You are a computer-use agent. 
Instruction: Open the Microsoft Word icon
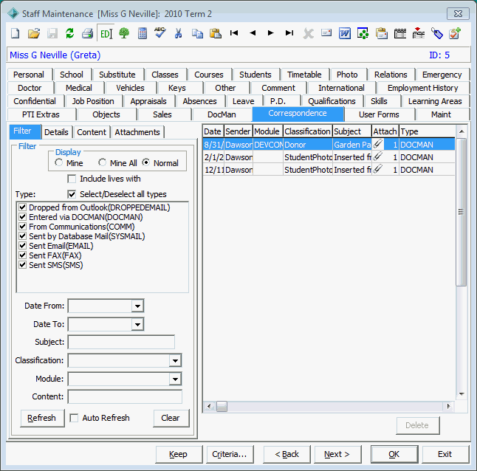point(345,33)
